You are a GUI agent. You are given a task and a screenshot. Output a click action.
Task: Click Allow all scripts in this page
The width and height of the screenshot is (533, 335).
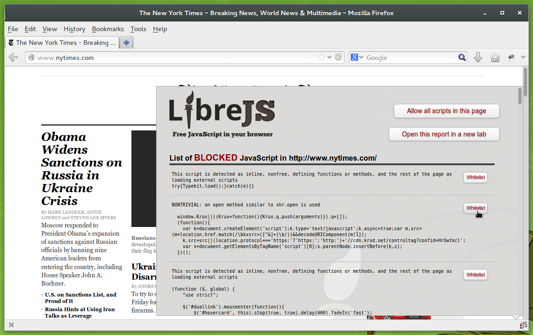tap(446, 111)
